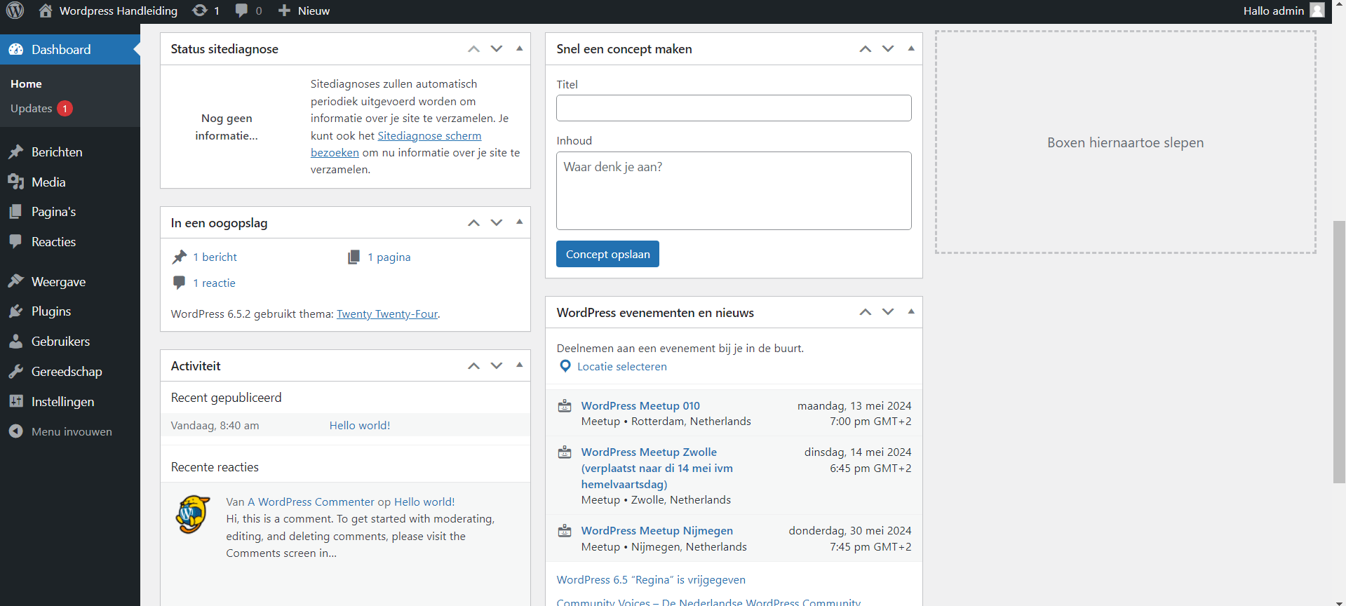Toggle Status sitediagnose panel collapse
This screenshot has height=606, width=1346.
520,49
